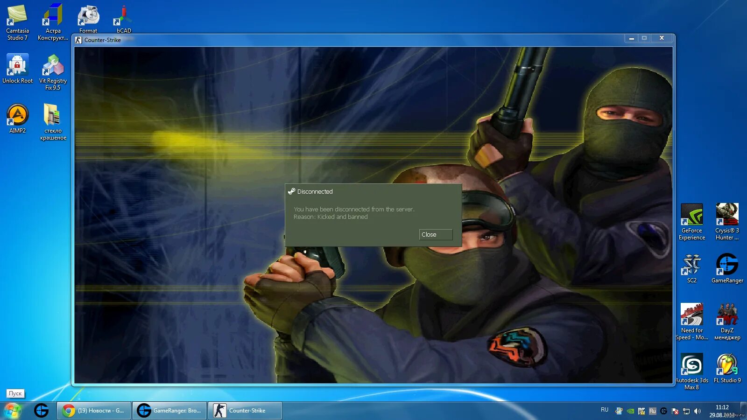Screen dimensions: 747x420
Task: Open Camtasia Studio 7 desktop shortcut
Action: pyautogui.click(x=17, y=22)
